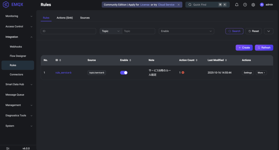Sort the table by ID column

60,60
